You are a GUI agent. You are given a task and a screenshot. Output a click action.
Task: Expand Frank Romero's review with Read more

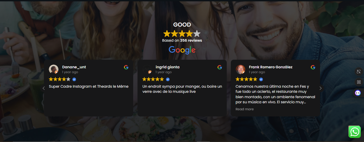pyautogui.click(x=245, y=109)
